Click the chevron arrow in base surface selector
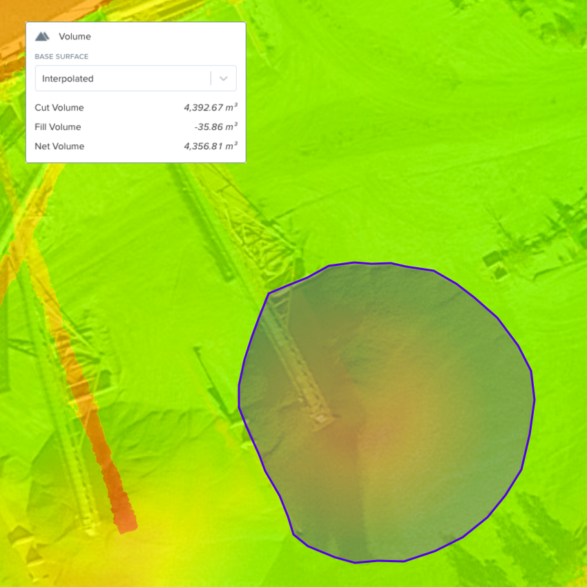Screen dimensions: 587x587 pyautogui.click(x=223, y=79)
